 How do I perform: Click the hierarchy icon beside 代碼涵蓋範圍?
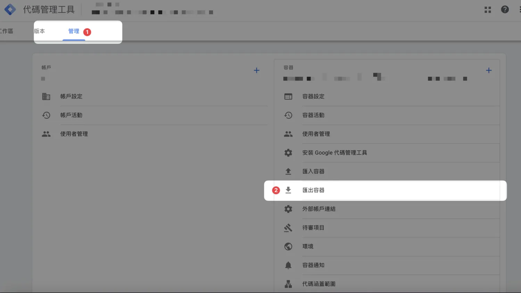point(288,284)
